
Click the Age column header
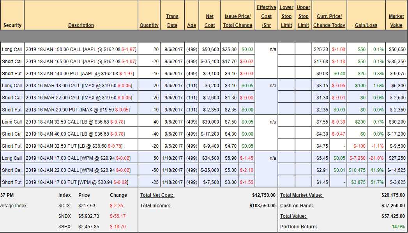pyautogui.click(x=191, y=25)
